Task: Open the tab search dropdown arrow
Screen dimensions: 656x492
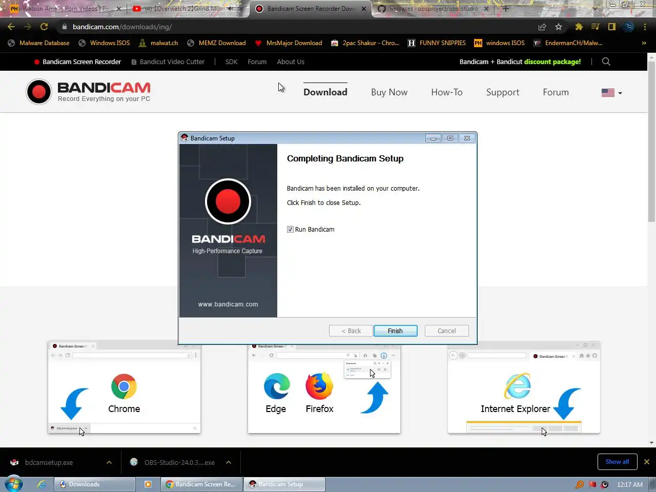Action: (595, 9)
